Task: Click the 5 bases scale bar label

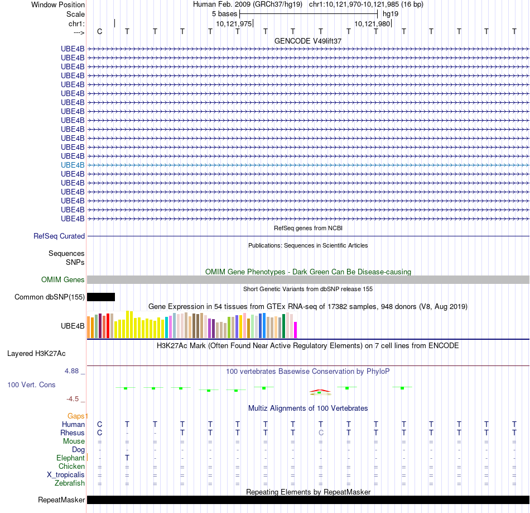Action: (x=224, y=14)
